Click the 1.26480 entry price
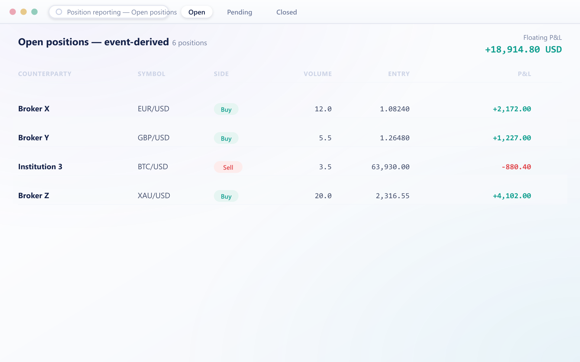 395,138
